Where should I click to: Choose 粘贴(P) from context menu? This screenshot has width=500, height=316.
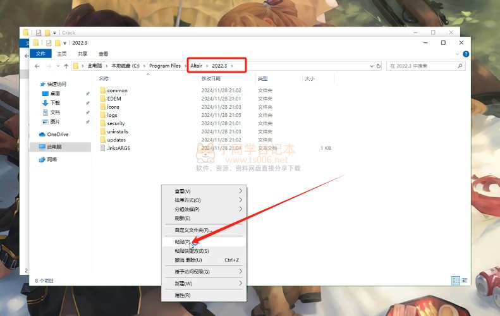[x=204, y=241]
